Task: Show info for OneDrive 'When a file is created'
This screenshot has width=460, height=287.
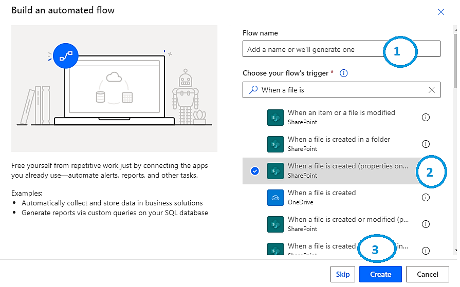Action: coord(426,198)
